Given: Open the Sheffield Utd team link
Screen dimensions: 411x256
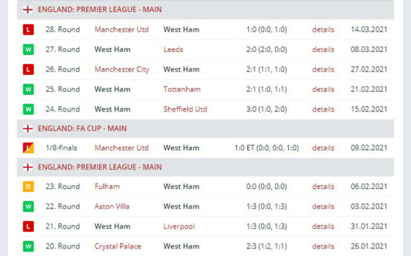Looking at the screenshot, I should 185,109.
